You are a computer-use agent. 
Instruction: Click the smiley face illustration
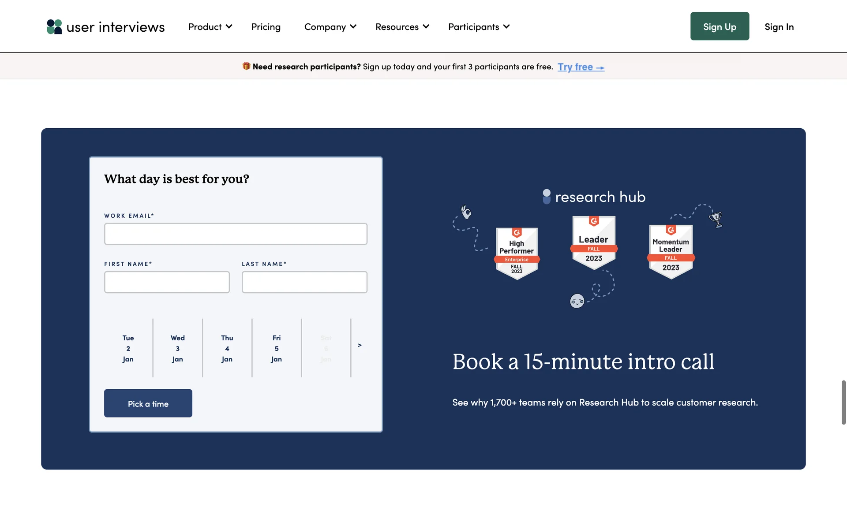tap(577, 301)
